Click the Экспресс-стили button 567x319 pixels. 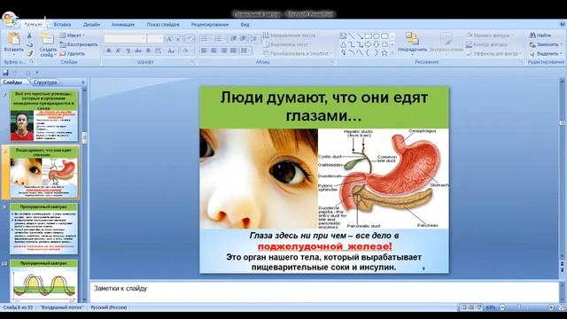tap(447, 43)
